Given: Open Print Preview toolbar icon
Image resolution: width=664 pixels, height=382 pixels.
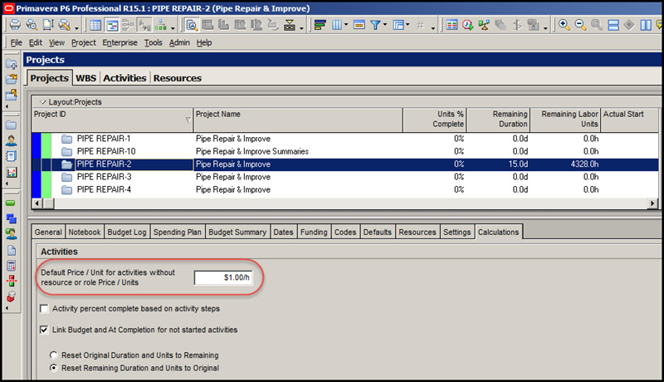Looking at the screenshot, I should point(32,25).
